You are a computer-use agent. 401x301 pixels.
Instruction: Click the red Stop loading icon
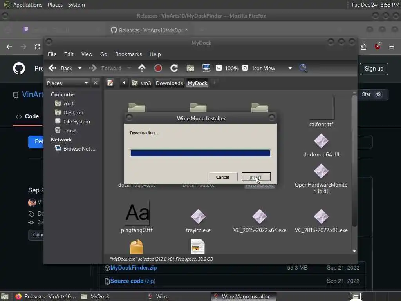(x=158, y=68)
